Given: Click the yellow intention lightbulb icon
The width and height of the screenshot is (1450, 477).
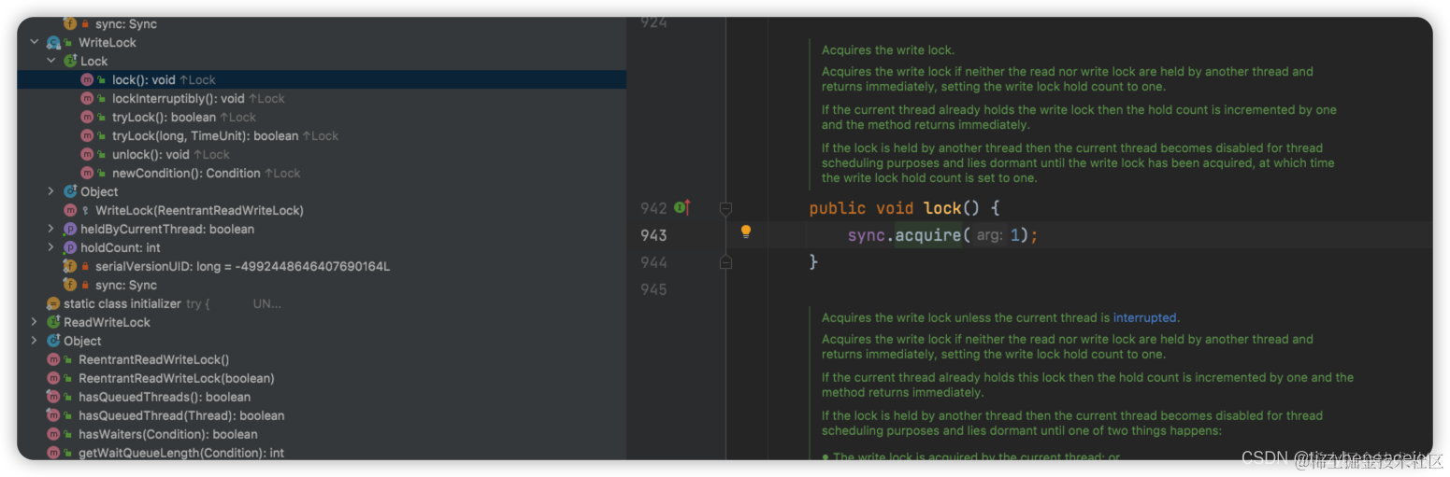Looking at the screenshot, I should 746,231.
